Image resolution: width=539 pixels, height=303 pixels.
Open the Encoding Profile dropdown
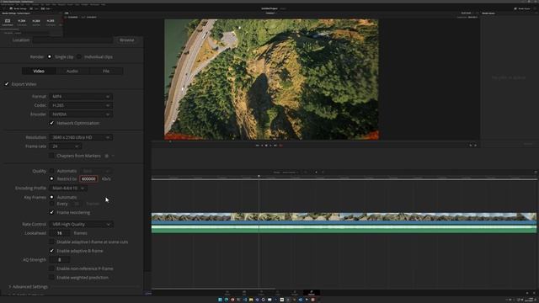point(68,189)
